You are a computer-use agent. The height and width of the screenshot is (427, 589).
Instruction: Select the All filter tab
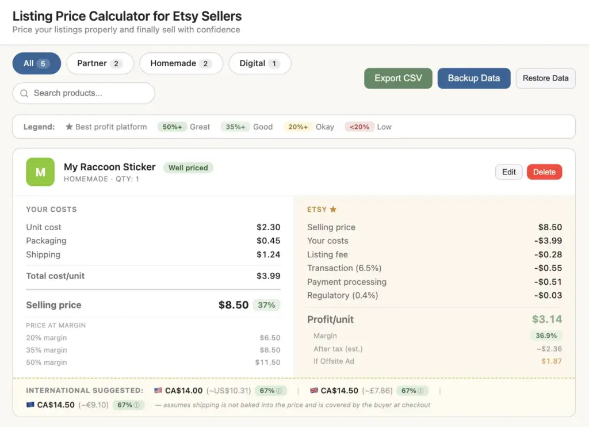[x=36, y=63]
